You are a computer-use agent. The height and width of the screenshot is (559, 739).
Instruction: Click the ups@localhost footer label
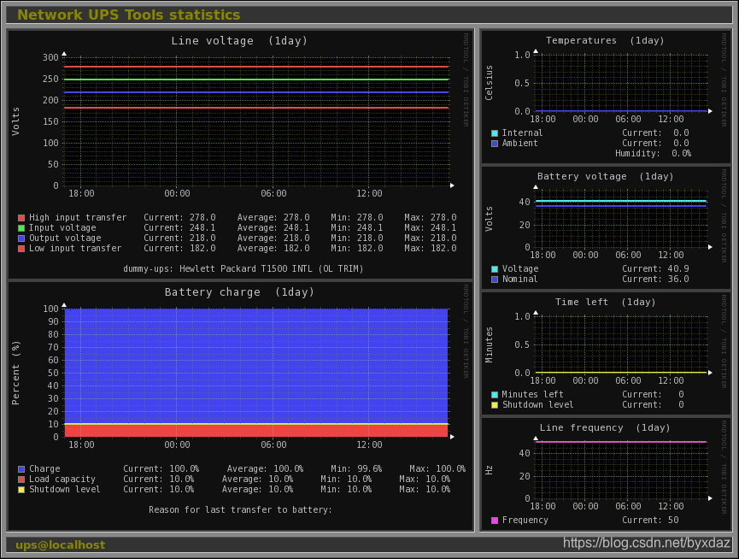(x=61, y=544)
